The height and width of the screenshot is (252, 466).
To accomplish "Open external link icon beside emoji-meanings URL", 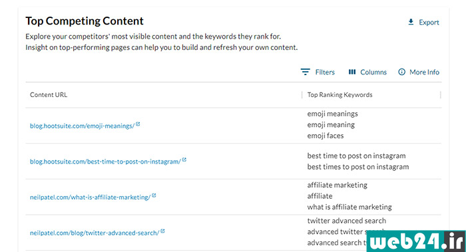I will click(138, 124).
